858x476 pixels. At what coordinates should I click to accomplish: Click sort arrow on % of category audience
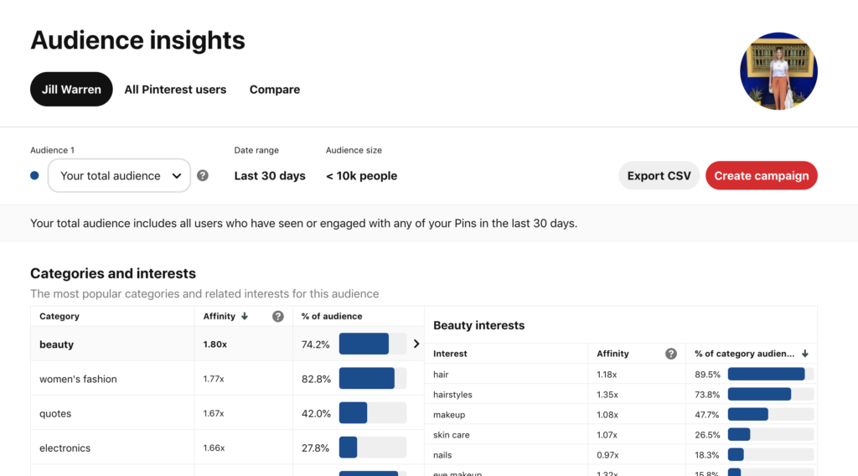[x=805, y=354]
